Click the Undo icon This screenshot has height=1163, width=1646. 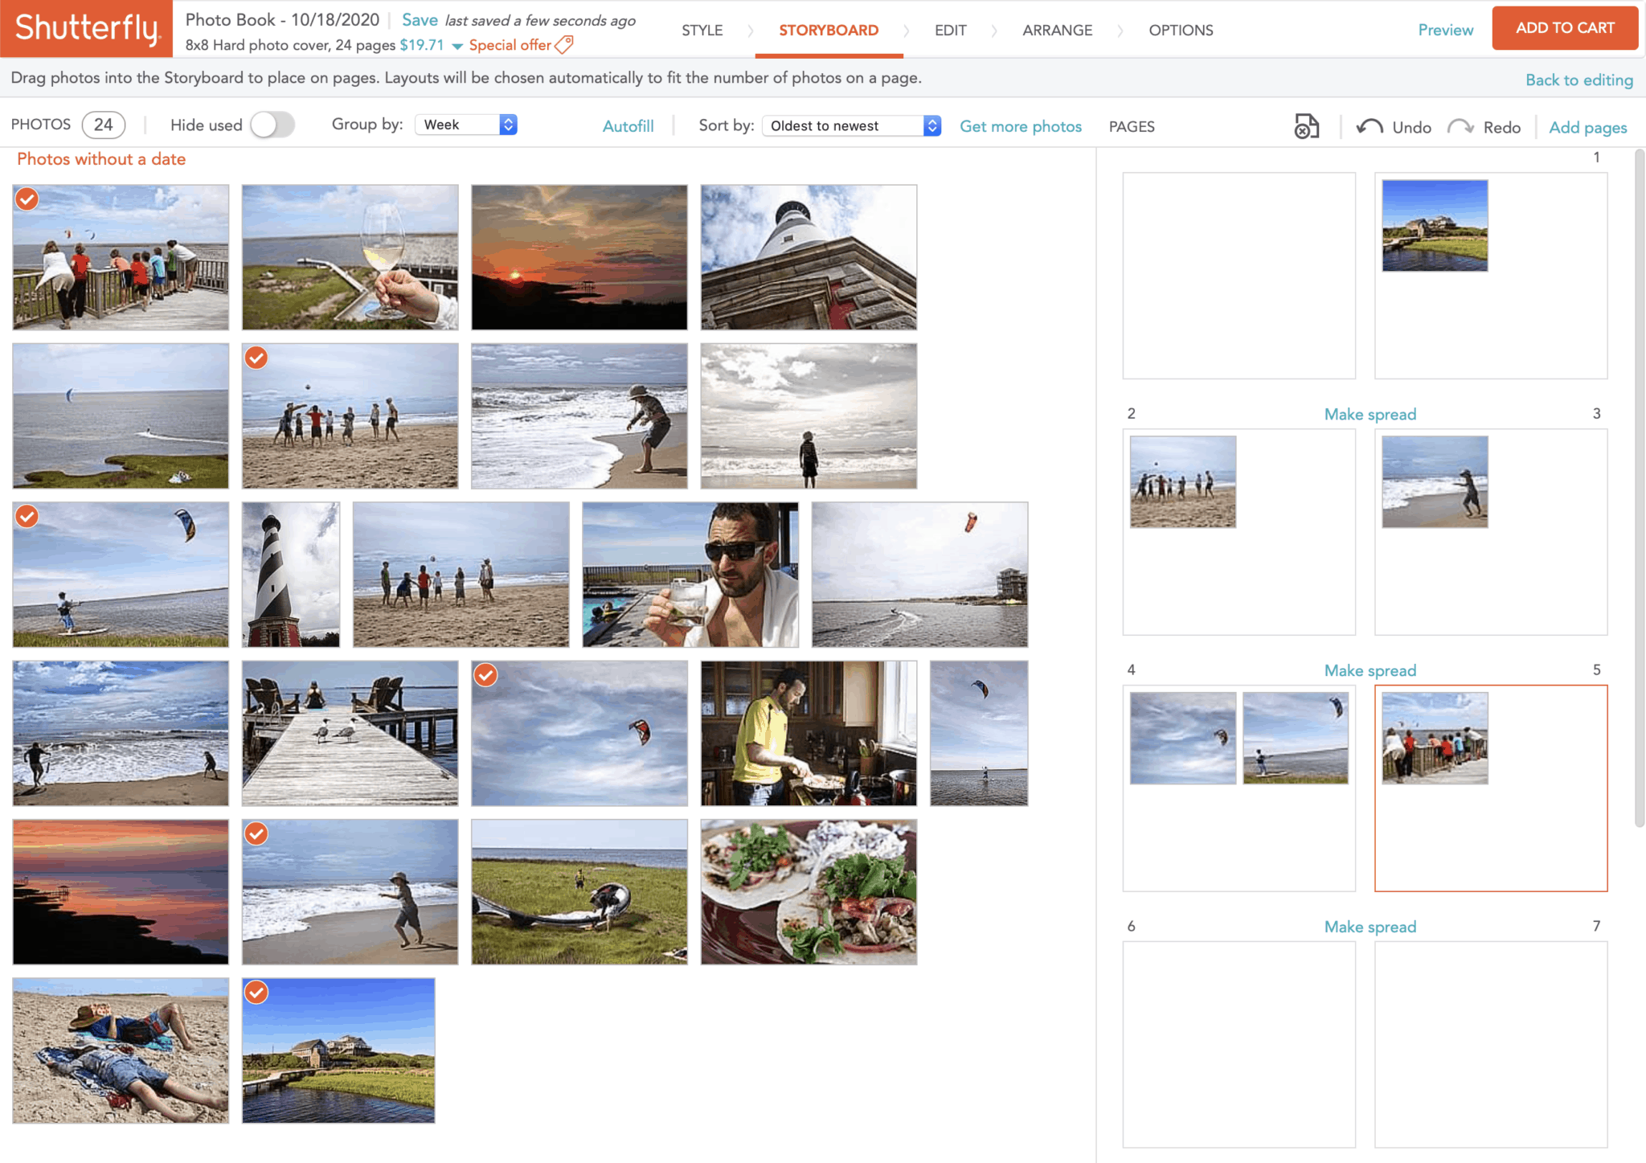click(1371, 126)
